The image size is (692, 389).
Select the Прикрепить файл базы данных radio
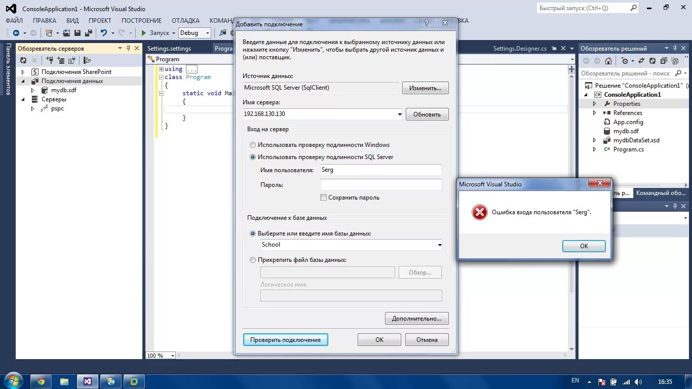[253, 260]
